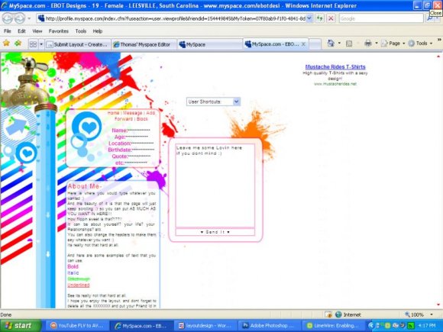Expand the address bar history dropdown
Viewport: 443px width, 332px height.
(x=309, y=18)
